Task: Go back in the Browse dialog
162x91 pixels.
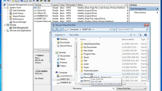Action: point(55,30)
